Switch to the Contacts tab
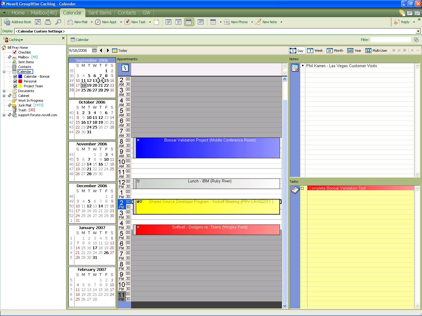The height and width of the screenshot is (316, 422). (x=127, y=13)
